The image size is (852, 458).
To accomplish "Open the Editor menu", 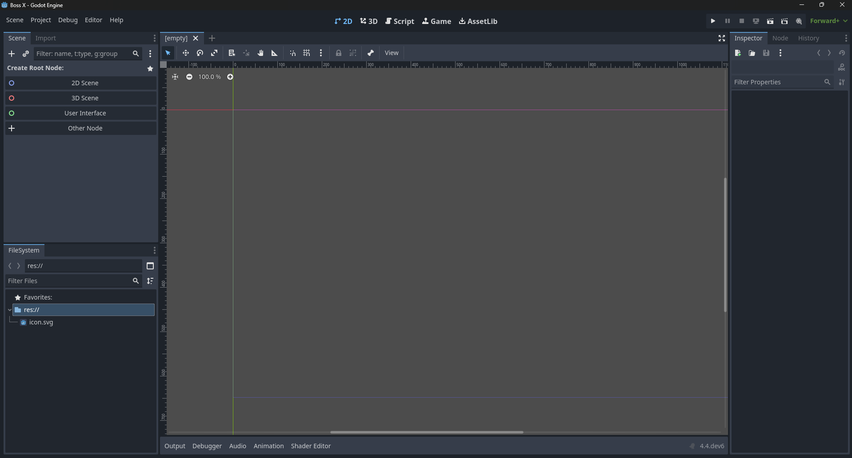I will (93, 20).
